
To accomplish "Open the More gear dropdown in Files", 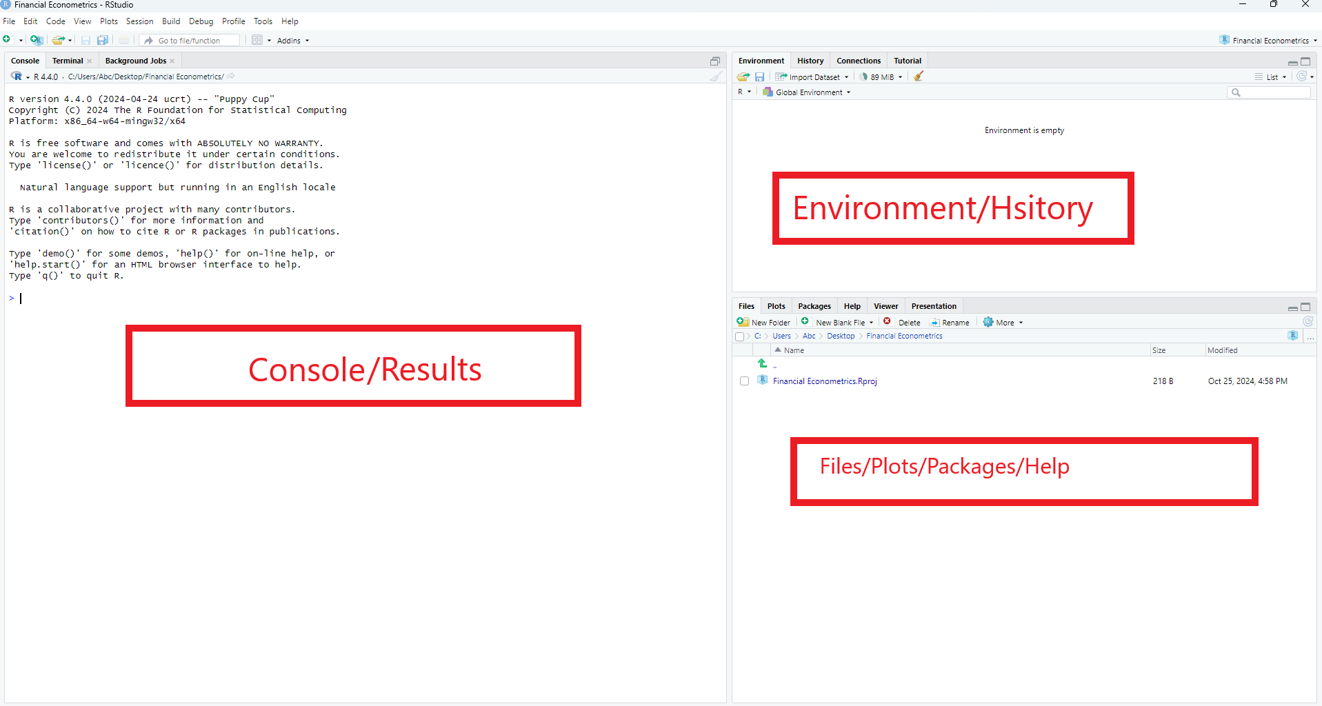I will coord(1003,322).
